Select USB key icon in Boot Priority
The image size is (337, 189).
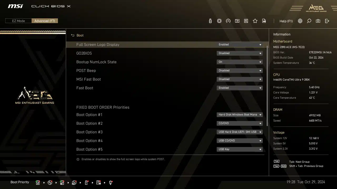coord(86,182)
